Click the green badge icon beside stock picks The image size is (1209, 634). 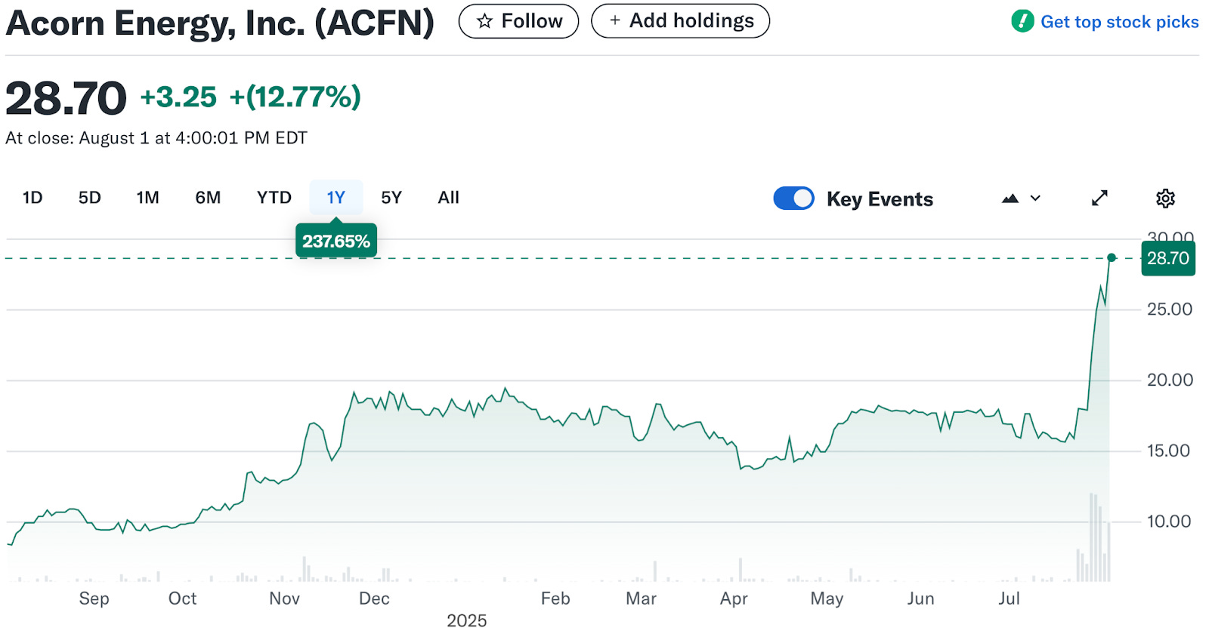(1022, 21)
